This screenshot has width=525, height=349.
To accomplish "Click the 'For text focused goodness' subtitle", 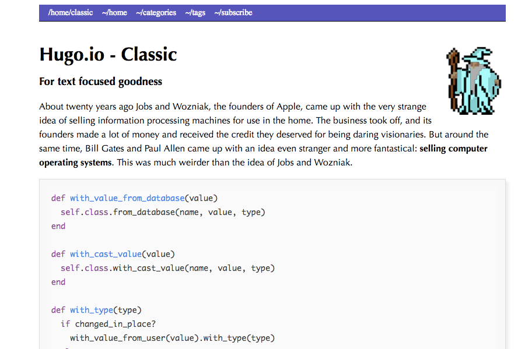I will coord(100,82).
